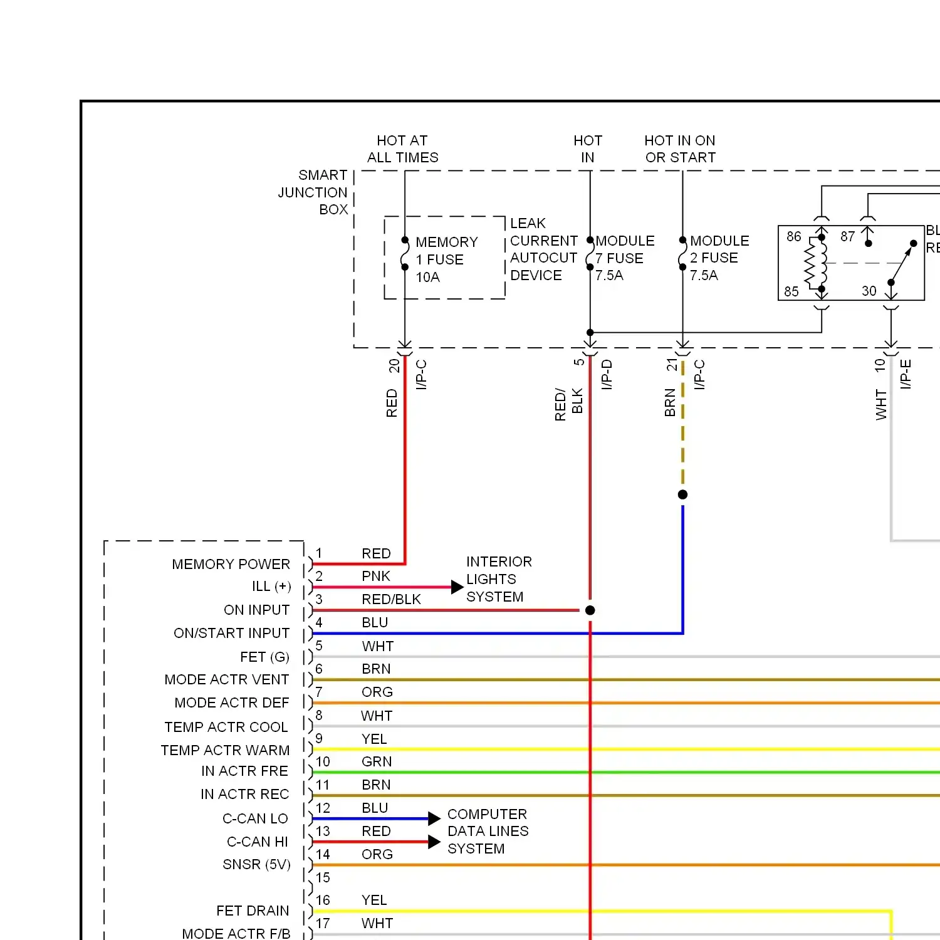
Task: Click the BLU wire label at pin 12
Action: 375,808
